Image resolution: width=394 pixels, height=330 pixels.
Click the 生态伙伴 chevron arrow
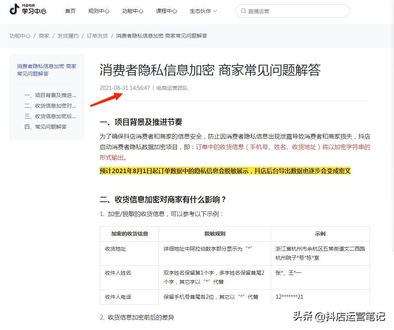coord(215,11)
